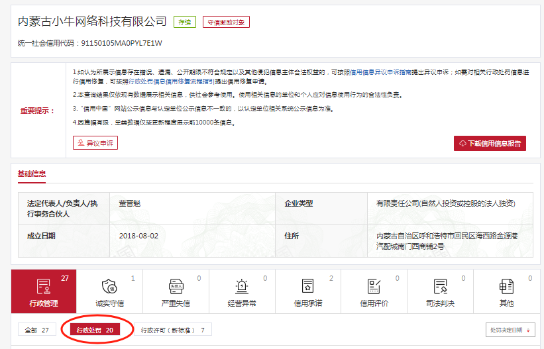Viewport: 544px width, 349px height.
Task: Select the 信用评价 checklist icon
Action: click(x=374, y=287)
